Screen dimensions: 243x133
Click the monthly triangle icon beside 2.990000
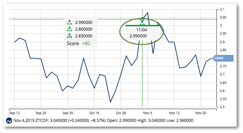[69, 22]
